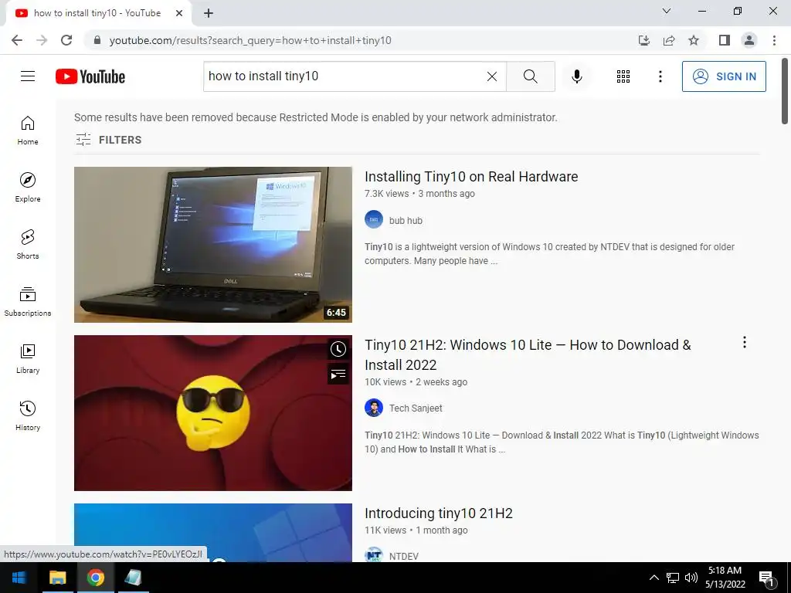Click the blue Windows thumbnail at the bottom
The image size is (791, 593).
[x=213, y=533]
